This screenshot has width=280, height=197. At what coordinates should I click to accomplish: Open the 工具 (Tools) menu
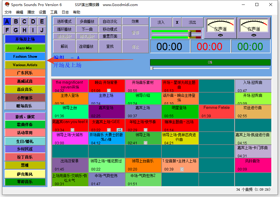[x=54, y=12]
